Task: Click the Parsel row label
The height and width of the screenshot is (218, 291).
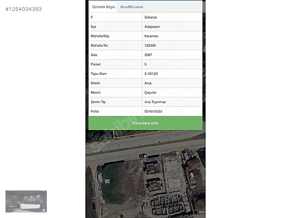Action: [95, 64]
